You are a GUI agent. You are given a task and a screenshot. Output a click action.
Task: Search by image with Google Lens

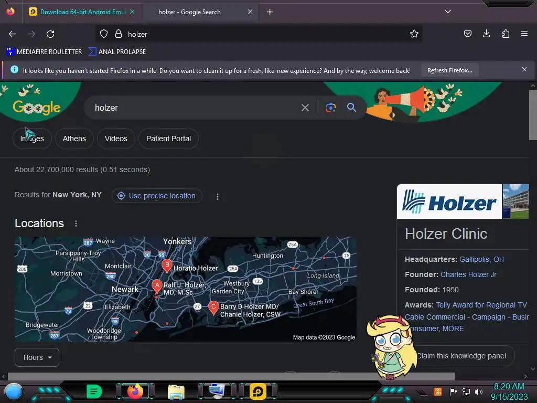pos(330,108)
